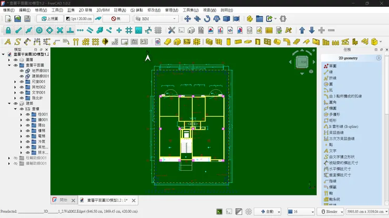The height and width of the screenshot is (218, 389).
Task: Click the Blender navigation style button
Action: tap(331, 212)
